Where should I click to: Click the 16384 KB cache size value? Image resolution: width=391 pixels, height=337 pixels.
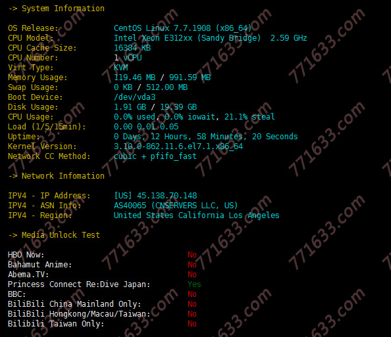tap(132, 48)
